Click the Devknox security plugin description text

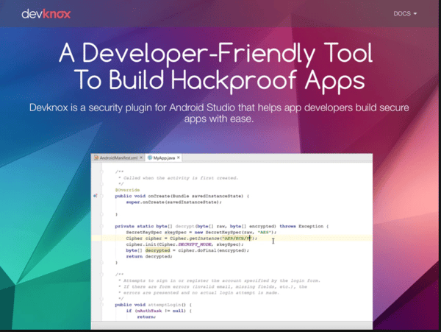pyautogui.click(x=220, y=113)
